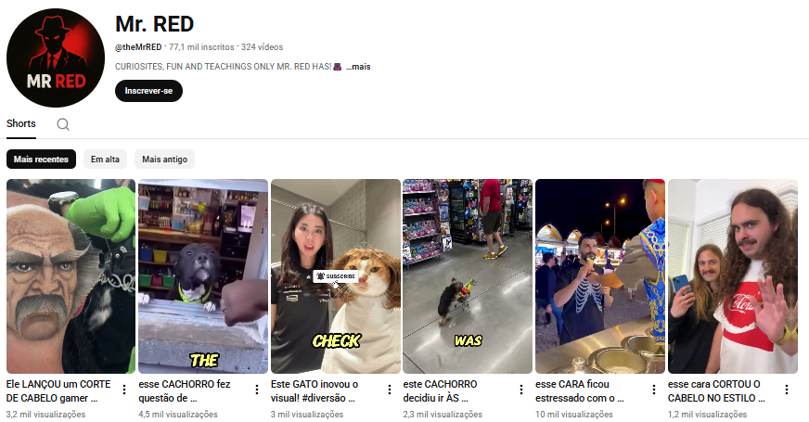Click the Inscrever-se button
The height and width of the screenshot is (422, 809).
pos(148,91)
